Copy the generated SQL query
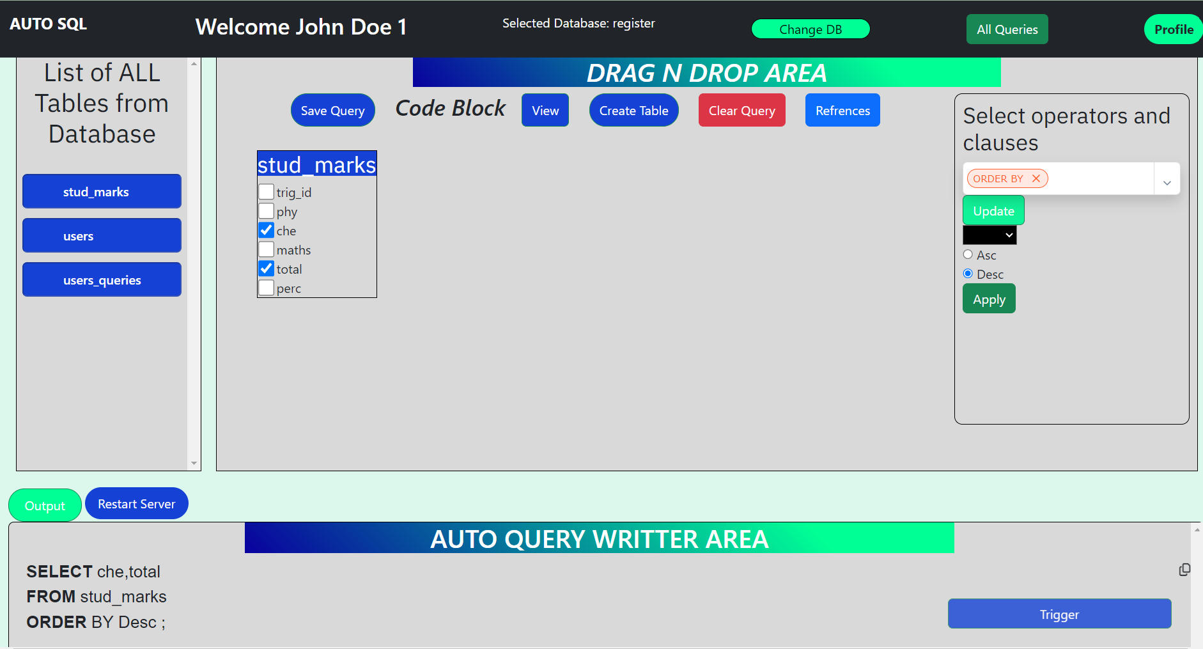The image size is (1203, 649). click(1186, 569)
